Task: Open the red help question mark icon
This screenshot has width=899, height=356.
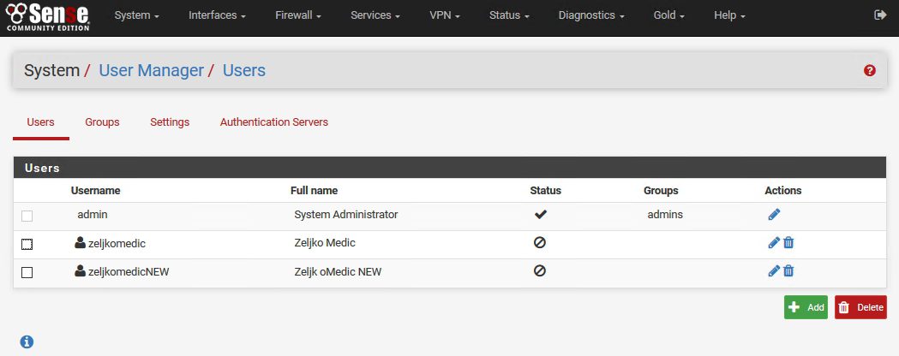Action: (x=870, y=70)
